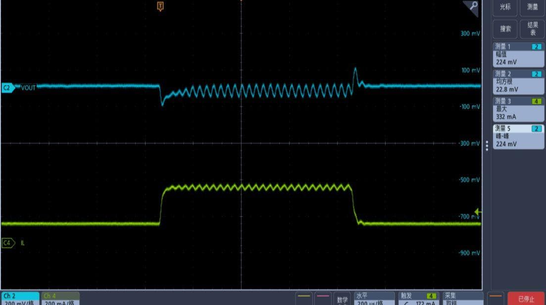Open the 水平 horizontal settings badge
This screenshot has width=546, height=305.
[374, 299]
